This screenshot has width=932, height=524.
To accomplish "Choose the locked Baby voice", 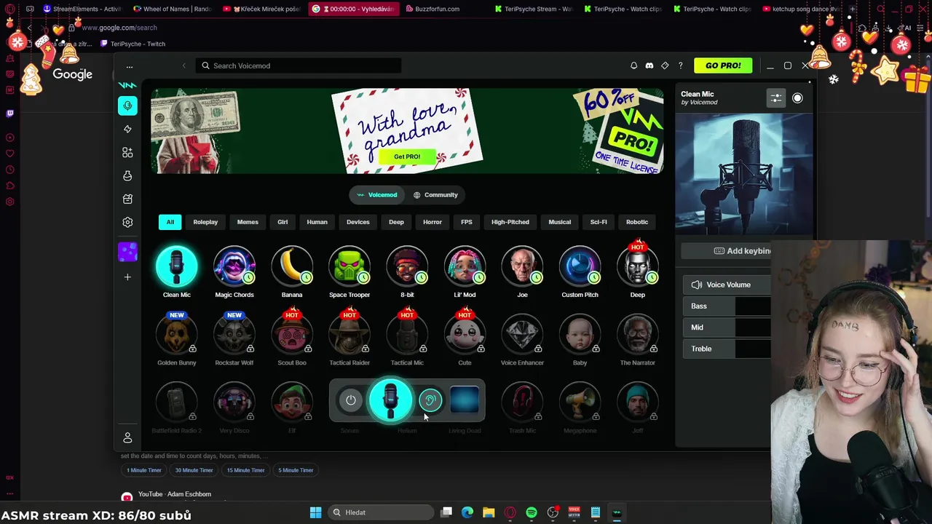I will [580, 335].
